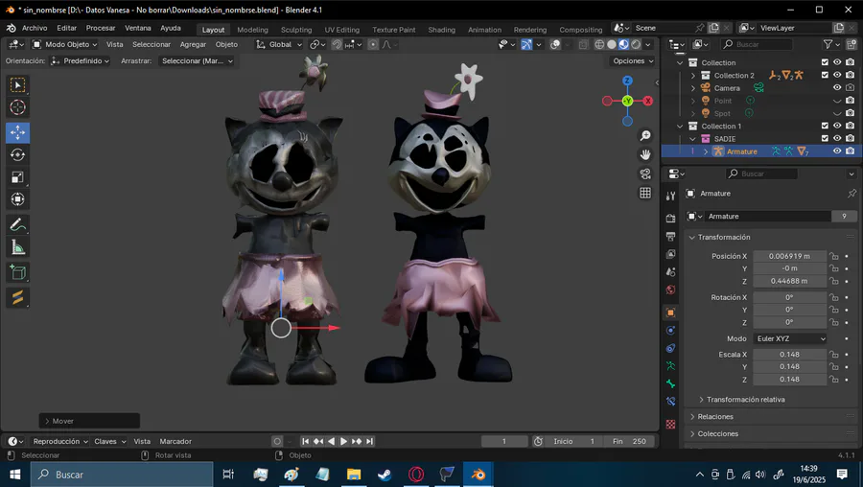Choose the Measure tool

[17, 247]
